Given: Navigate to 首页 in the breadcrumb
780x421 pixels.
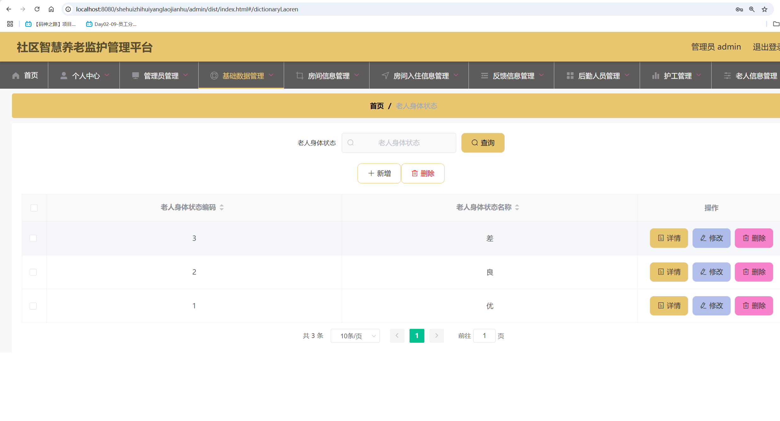Looking at the screenshot, I should tap(377, 106).
